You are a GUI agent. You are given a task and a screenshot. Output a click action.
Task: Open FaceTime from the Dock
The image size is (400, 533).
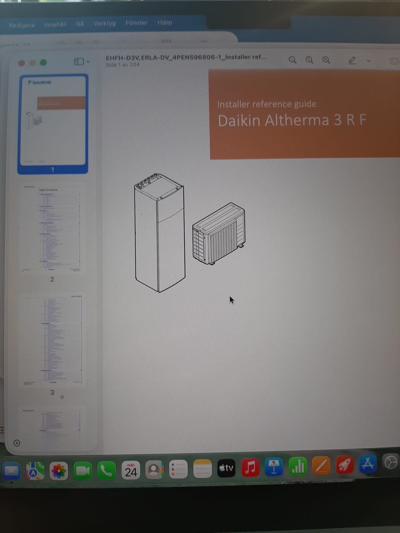click(x=82, y=471)
